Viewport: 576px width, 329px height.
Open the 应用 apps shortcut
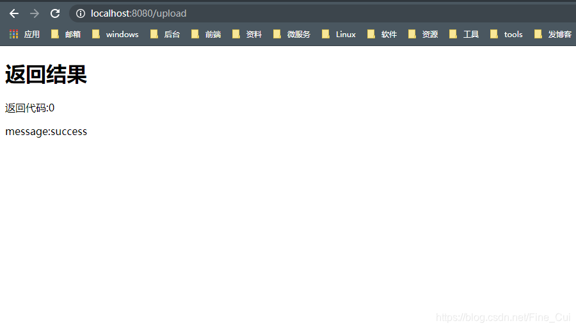[x=24, y=34]
